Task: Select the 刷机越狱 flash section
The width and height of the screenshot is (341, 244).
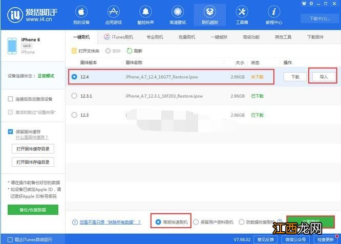Action: [x=209, y=15]
